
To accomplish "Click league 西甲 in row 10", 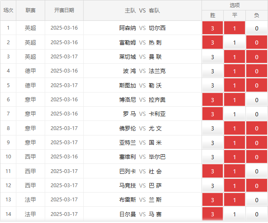I will tap(31, 157).
